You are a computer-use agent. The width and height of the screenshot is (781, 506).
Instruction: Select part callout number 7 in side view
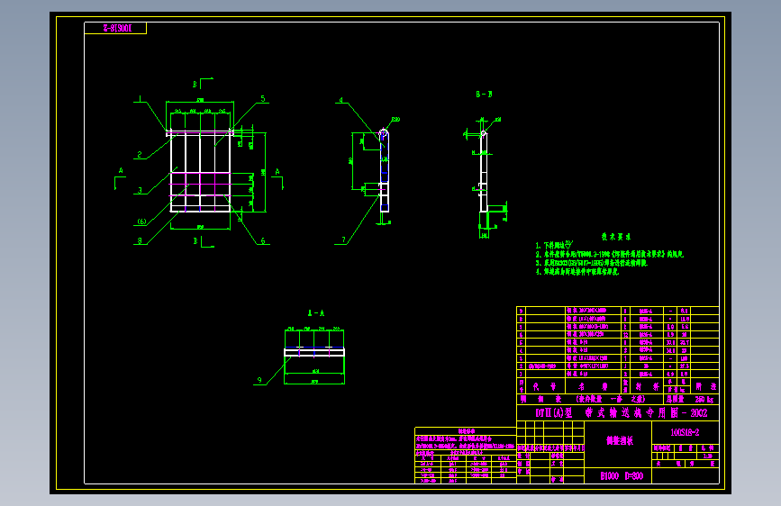point(343,240)
